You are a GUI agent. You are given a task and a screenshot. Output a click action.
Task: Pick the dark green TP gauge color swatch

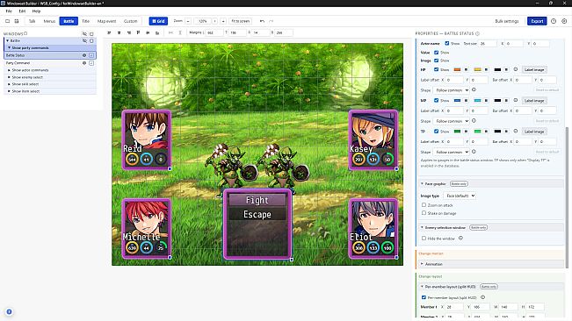coord(457,132)
